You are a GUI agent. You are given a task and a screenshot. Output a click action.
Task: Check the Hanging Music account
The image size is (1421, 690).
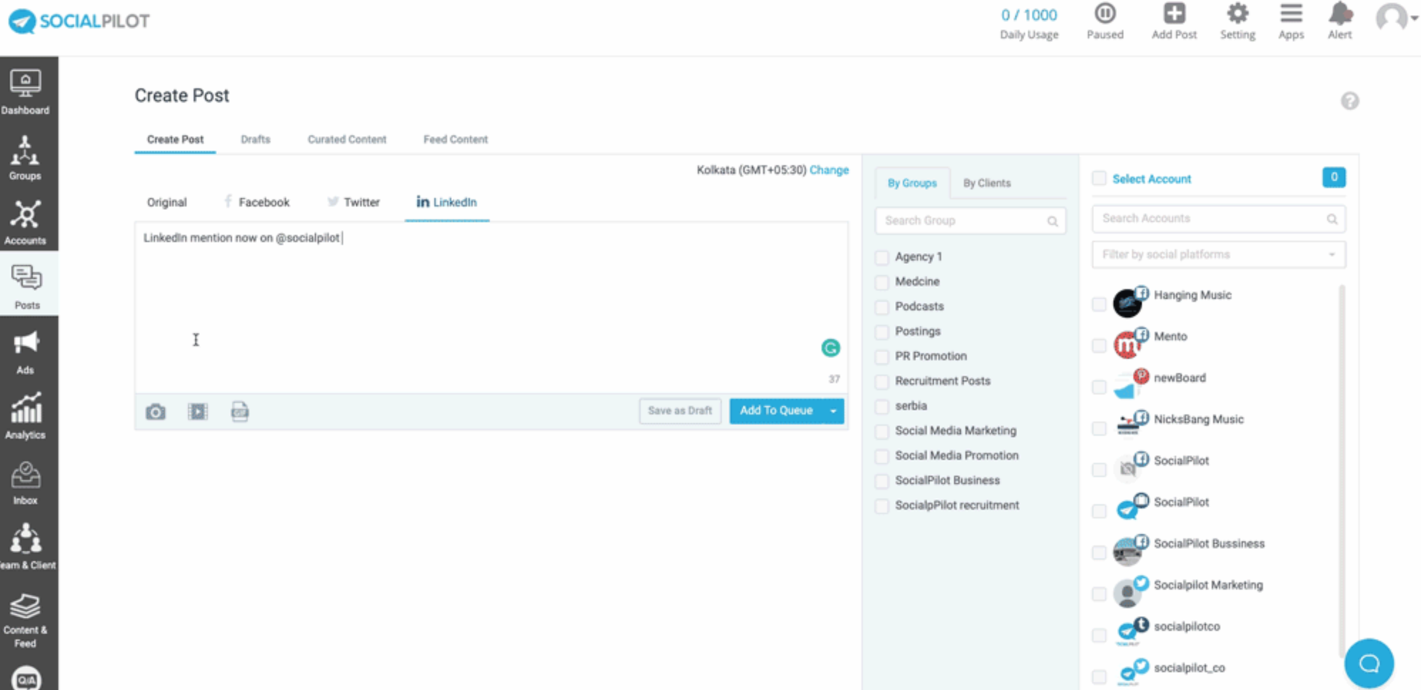click(1099, 304)
